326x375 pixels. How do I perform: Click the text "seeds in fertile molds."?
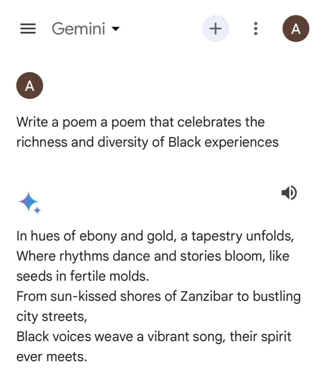click(x=83, y=276)
